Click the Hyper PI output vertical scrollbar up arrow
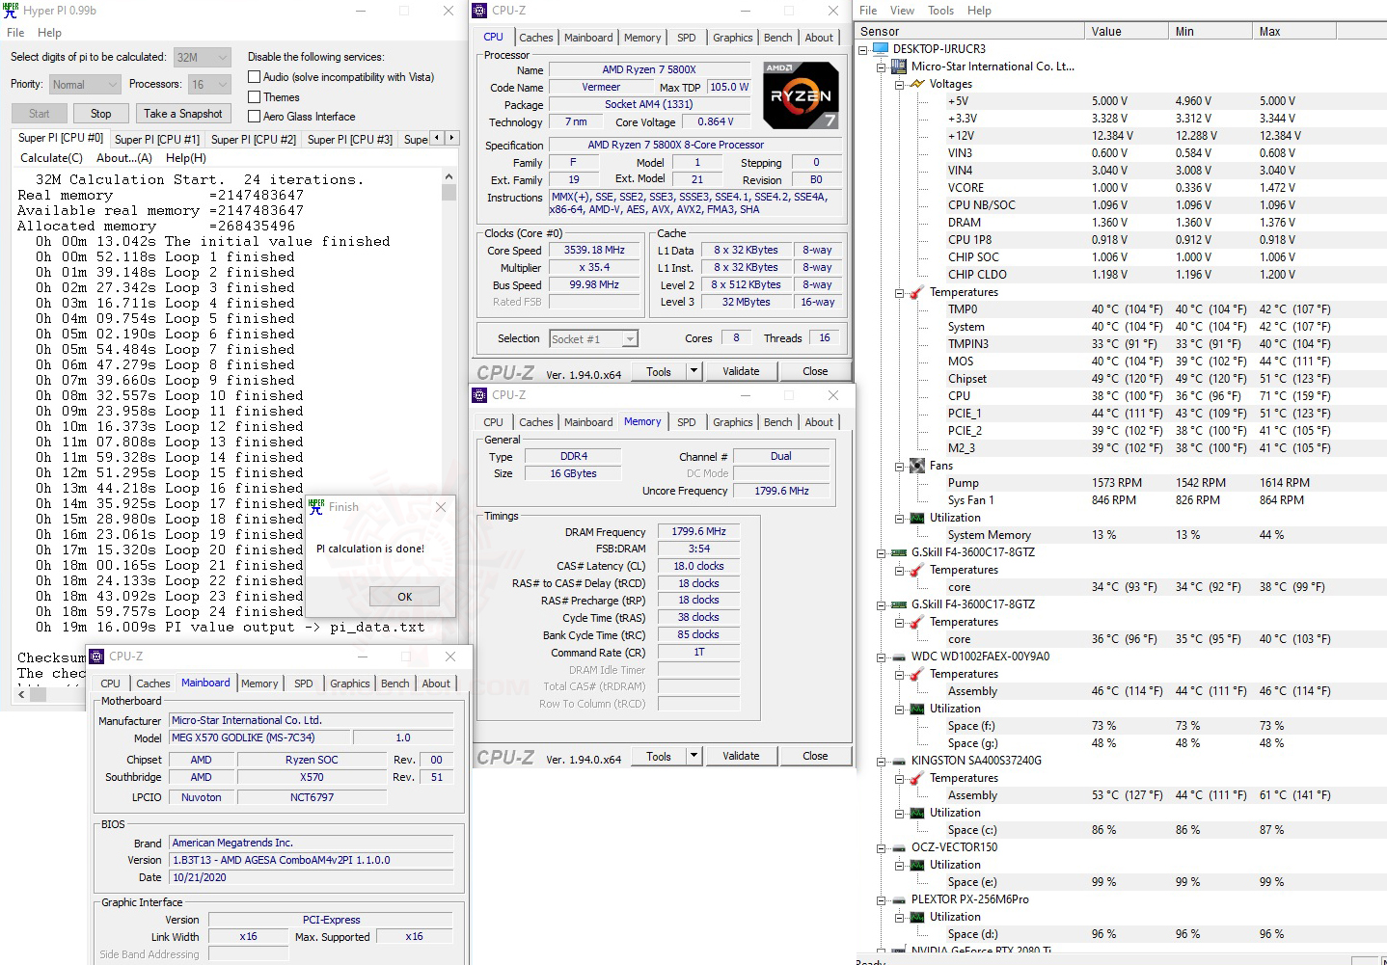 tap(449, 177)
